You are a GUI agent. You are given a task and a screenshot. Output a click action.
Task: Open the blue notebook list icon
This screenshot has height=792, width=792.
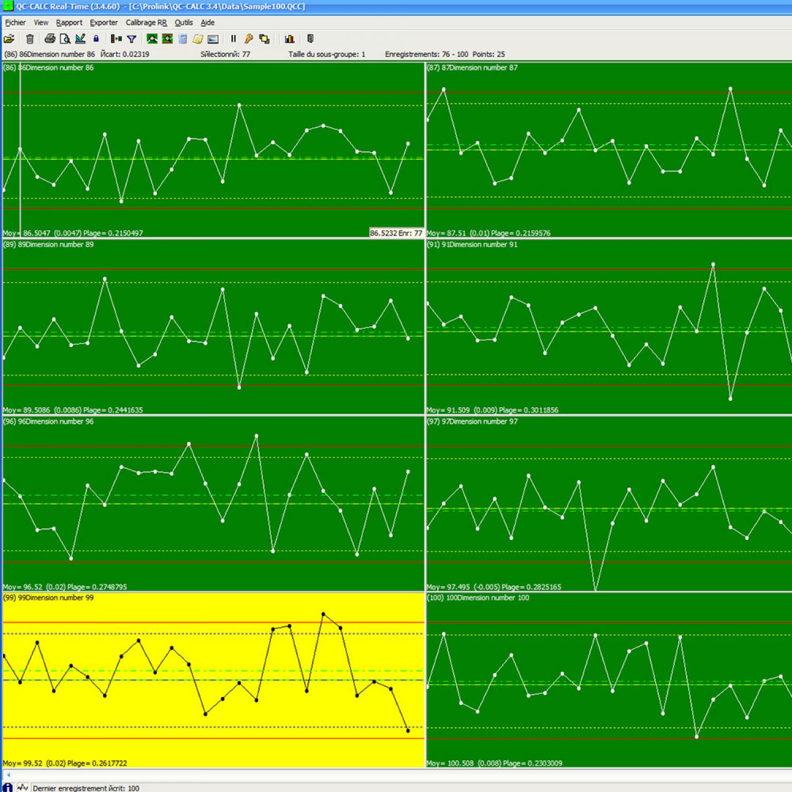183,39
